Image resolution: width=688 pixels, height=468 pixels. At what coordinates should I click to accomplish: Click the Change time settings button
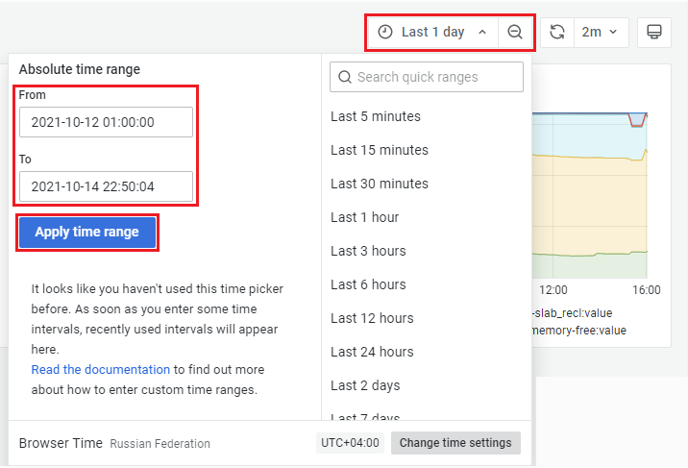click(x=456, y=443)
